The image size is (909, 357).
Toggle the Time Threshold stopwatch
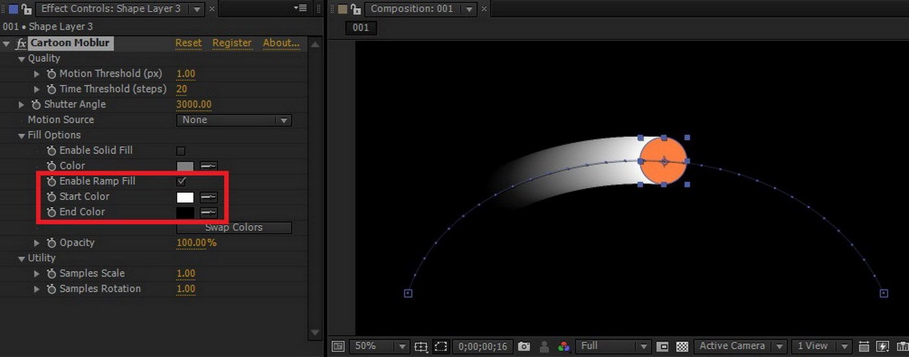point(51,89)
